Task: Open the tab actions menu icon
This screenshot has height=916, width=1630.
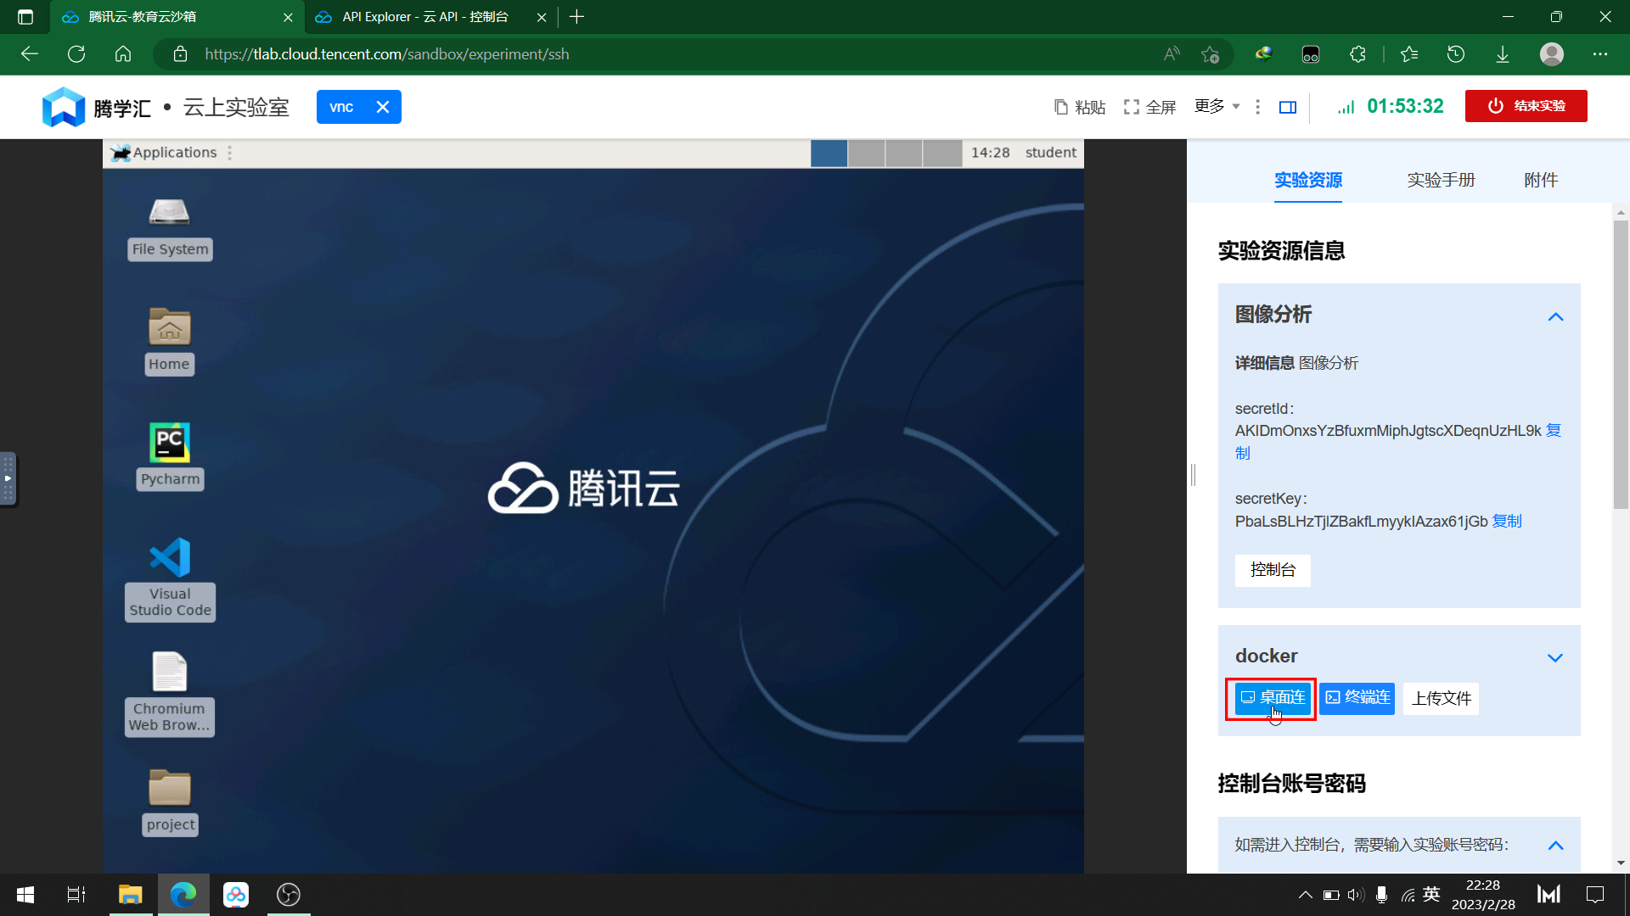Action: tap(25, 17)
